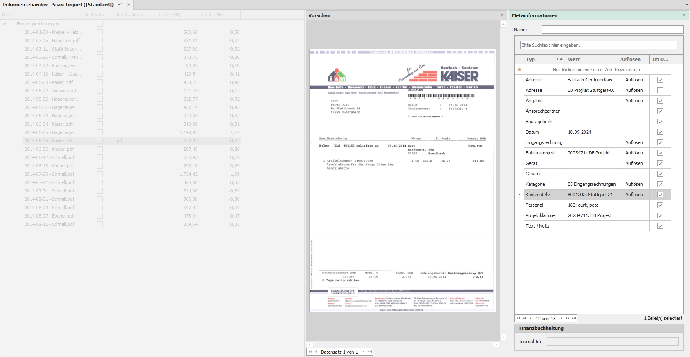Go to first metadata row navigator button

coord(518,318)
